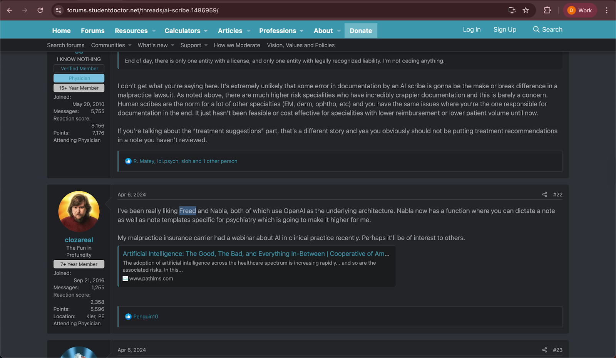This screenshot has height=358, width=616.
Task: Share post #23 via share icon
Action: tap(544, 350)
